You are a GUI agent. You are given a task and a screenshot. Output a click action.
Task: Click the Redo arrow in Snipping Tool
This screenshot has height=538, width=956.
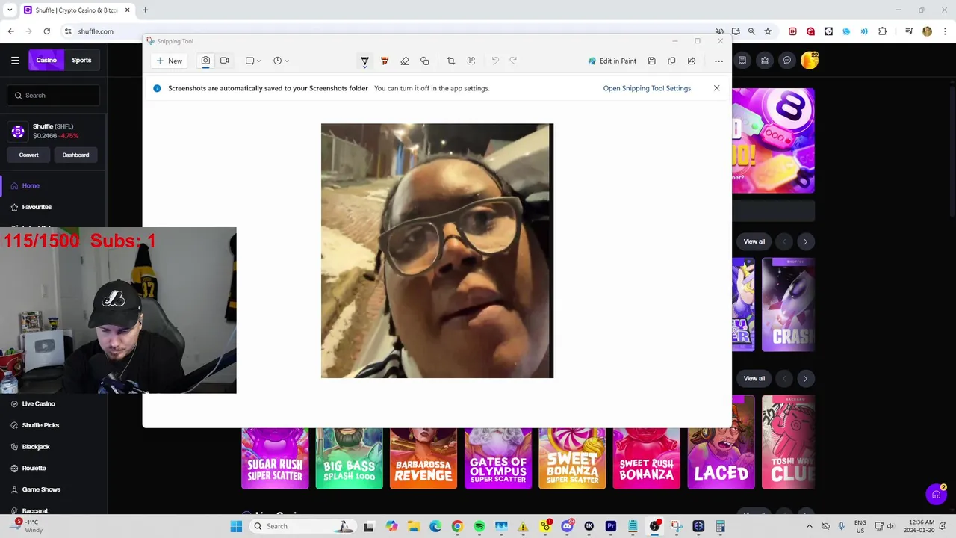(x=513, y=61)
